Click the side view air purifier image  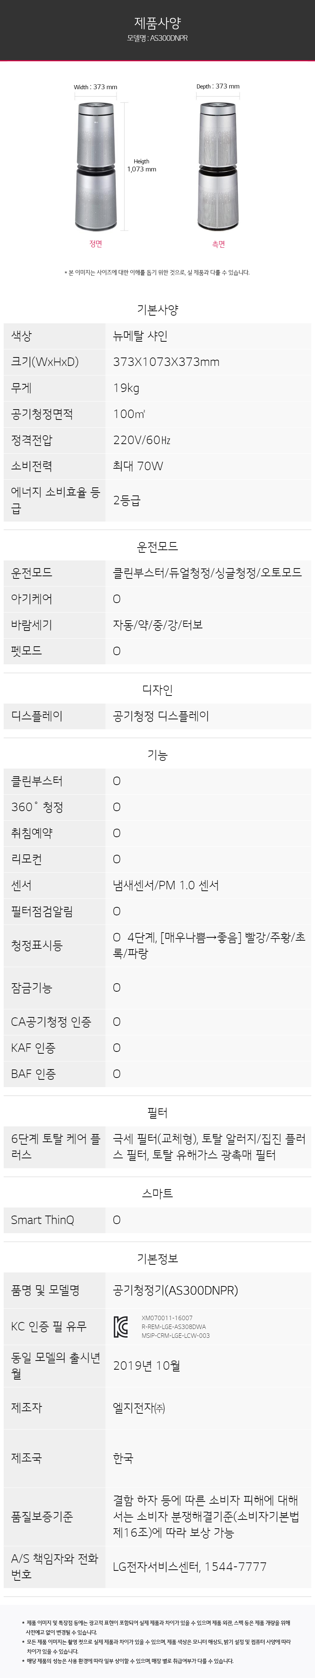point(218,166)
